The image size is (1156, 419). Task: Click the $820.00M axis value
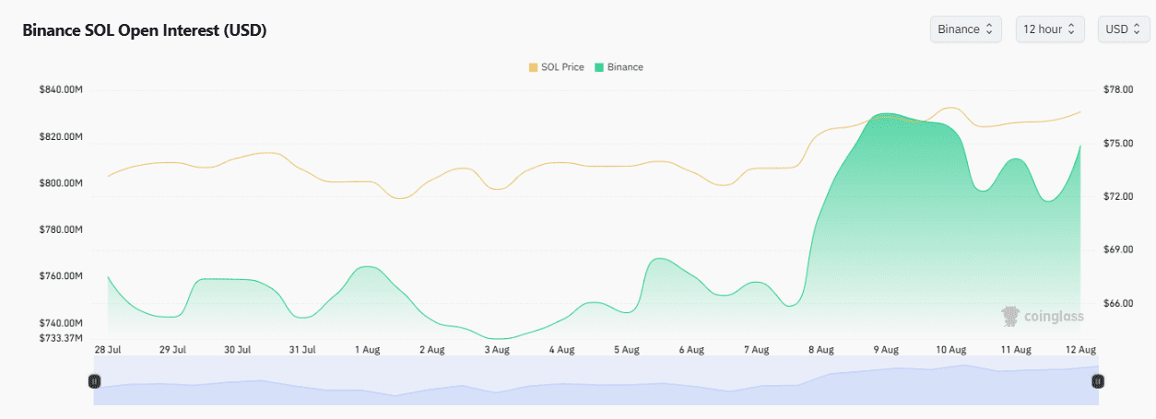(x=62, y=136)
